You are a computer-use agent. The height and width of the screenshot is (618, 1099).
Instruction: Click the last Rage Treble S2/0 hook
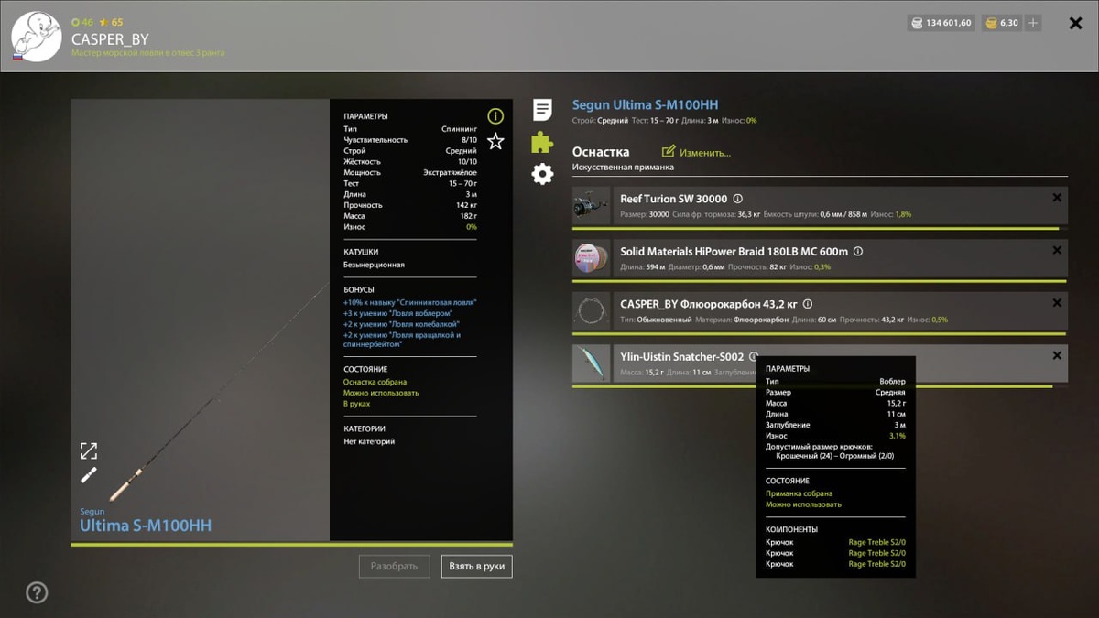(x=876, y=564)
